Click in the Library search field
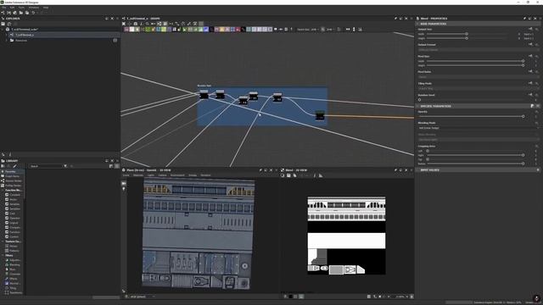 pyautogui.click(x=46, y=166)
